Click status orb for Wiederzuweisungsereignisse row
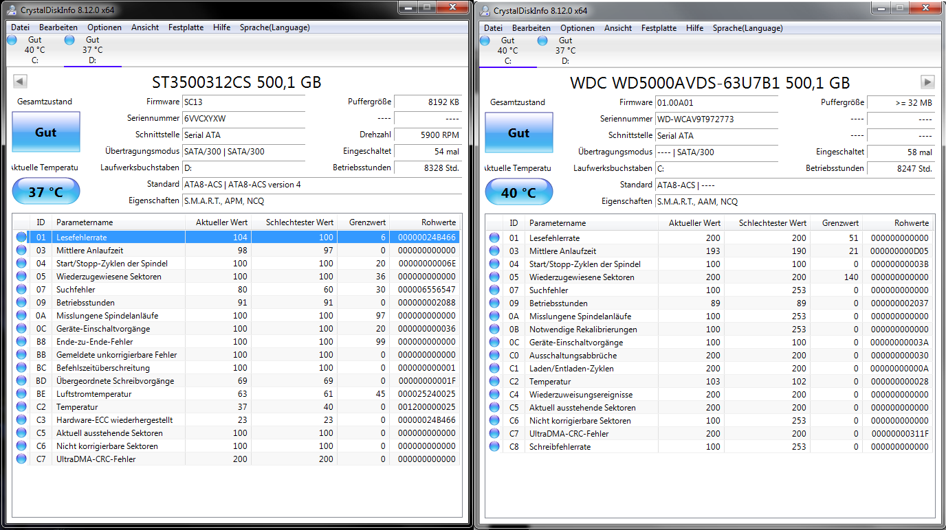Screen dimensions: 946x530 click(x=494, y=395)
